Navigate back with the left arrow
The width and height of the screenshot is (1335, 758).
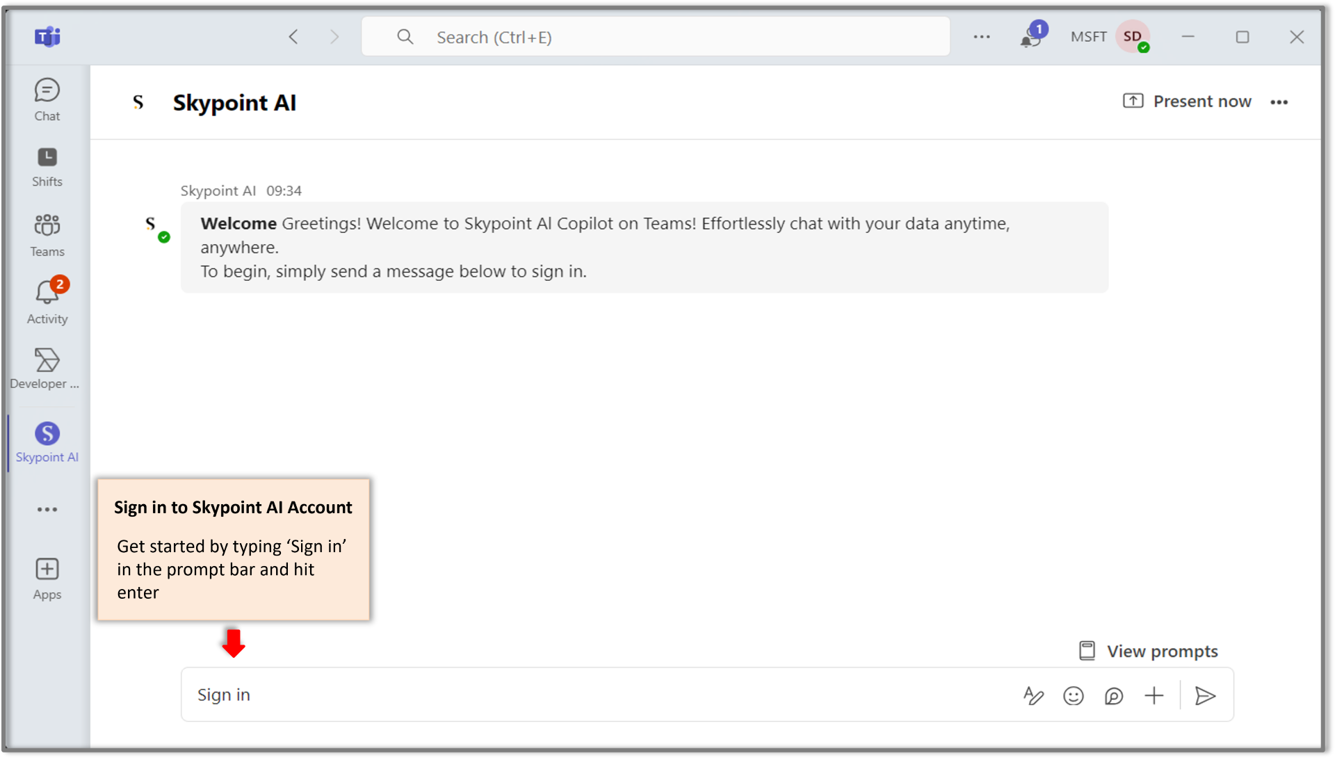click(x=293, y=37)
